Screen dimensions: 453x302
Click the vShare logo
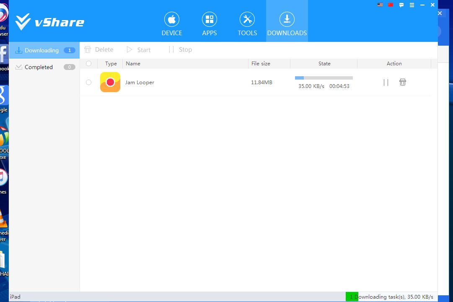pos(50,22)
